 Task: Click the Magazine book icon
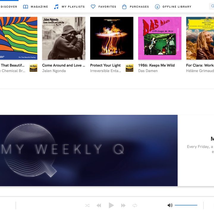point(26,7)
